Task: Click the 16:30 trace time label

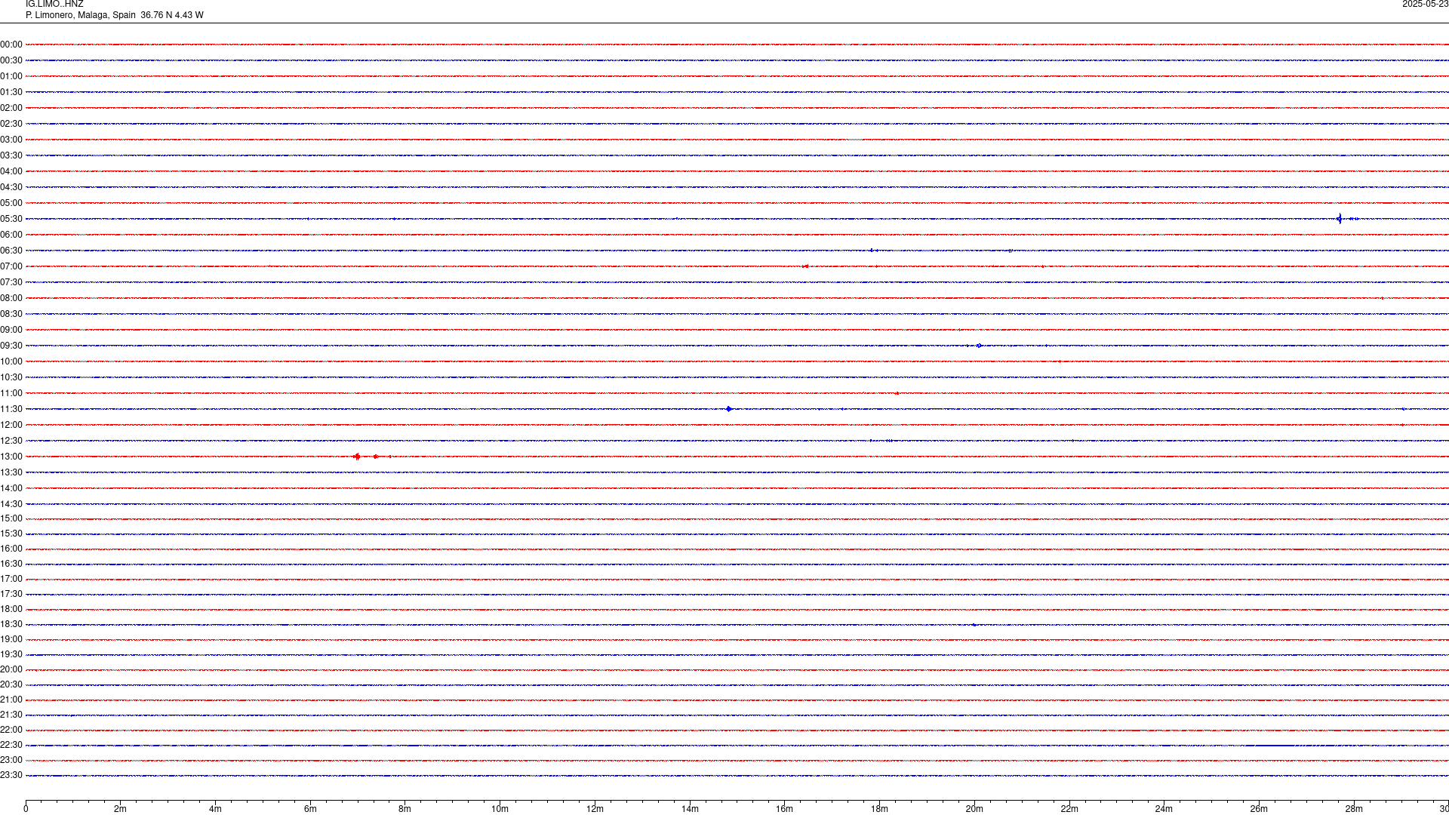Action: click(x=11, y=564)
